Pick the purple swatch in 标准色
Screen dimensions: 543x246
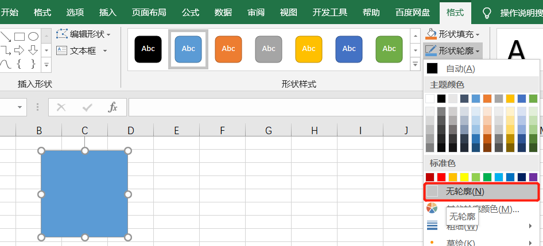[533, 177]
